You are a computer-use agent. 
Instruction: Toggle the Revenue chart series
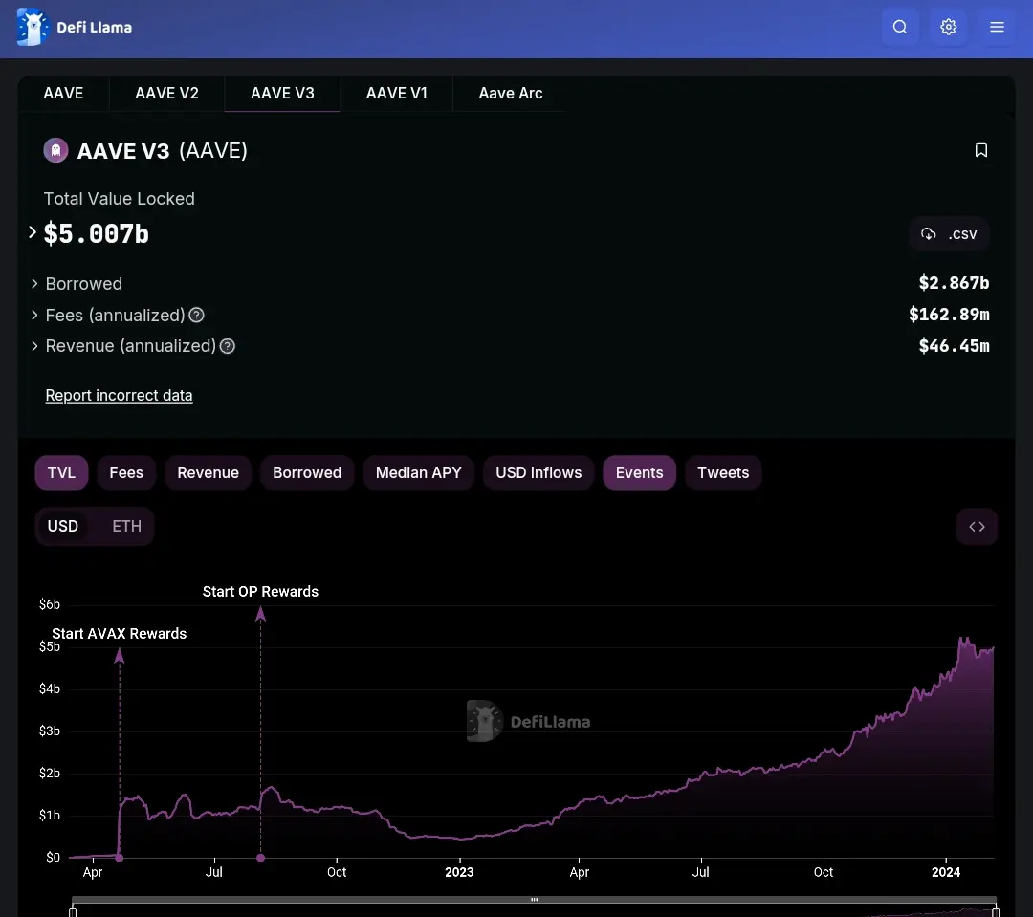[208, 473]
